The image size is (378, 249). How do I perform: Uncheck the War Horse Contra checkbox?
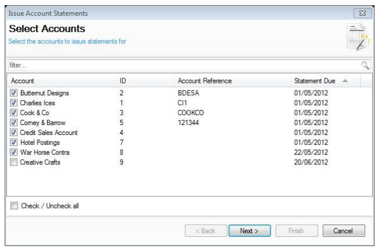click(14, 153)
